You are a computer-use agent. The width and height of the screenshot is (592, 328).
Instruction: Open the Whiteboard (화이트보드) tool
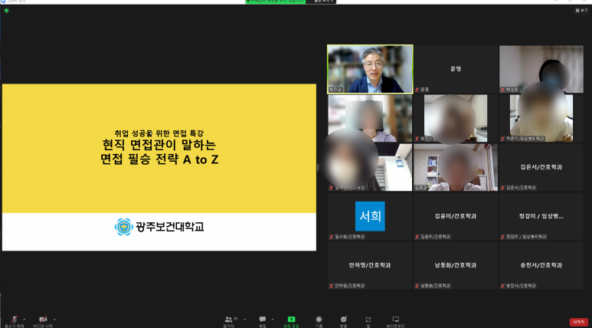(396, 320)
